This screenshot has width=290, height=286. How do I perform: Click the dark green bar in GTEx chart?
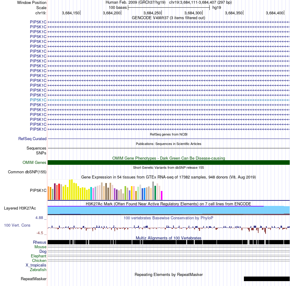click(155, 193)
